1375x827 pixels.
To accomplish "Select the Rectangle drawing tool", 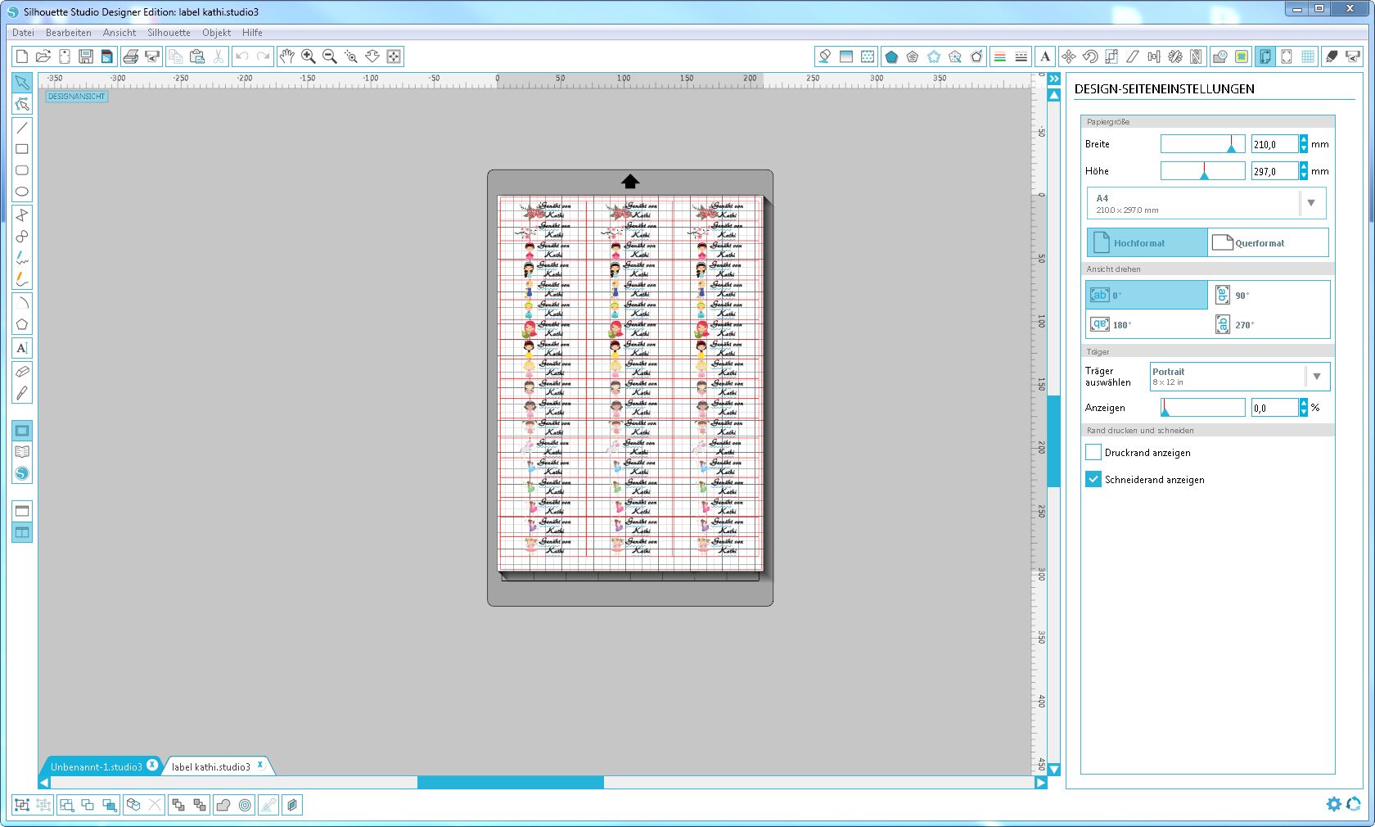I will [22, 149].
